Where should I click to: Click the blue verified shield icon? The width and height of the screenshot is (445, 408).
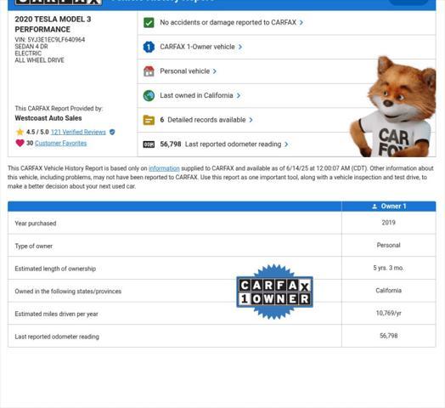pos(112,132)
